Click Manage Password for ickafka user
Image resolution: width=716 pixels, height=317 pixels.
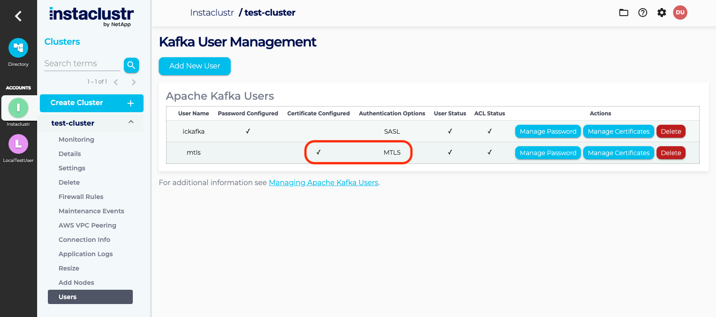(548, 131)
